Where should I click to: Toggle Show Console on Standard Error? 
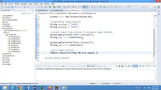click(x=137, y=66)
